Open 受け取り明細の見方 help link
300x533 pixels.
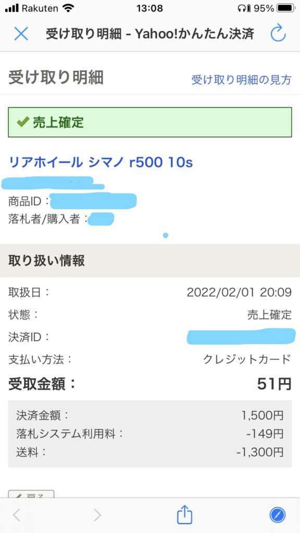click(242, 80)
